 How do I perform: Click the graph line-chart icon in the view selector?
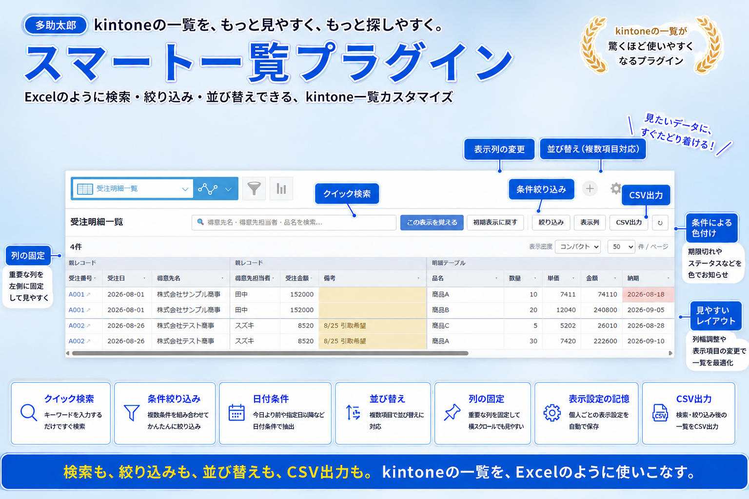[x=208, y=189]
